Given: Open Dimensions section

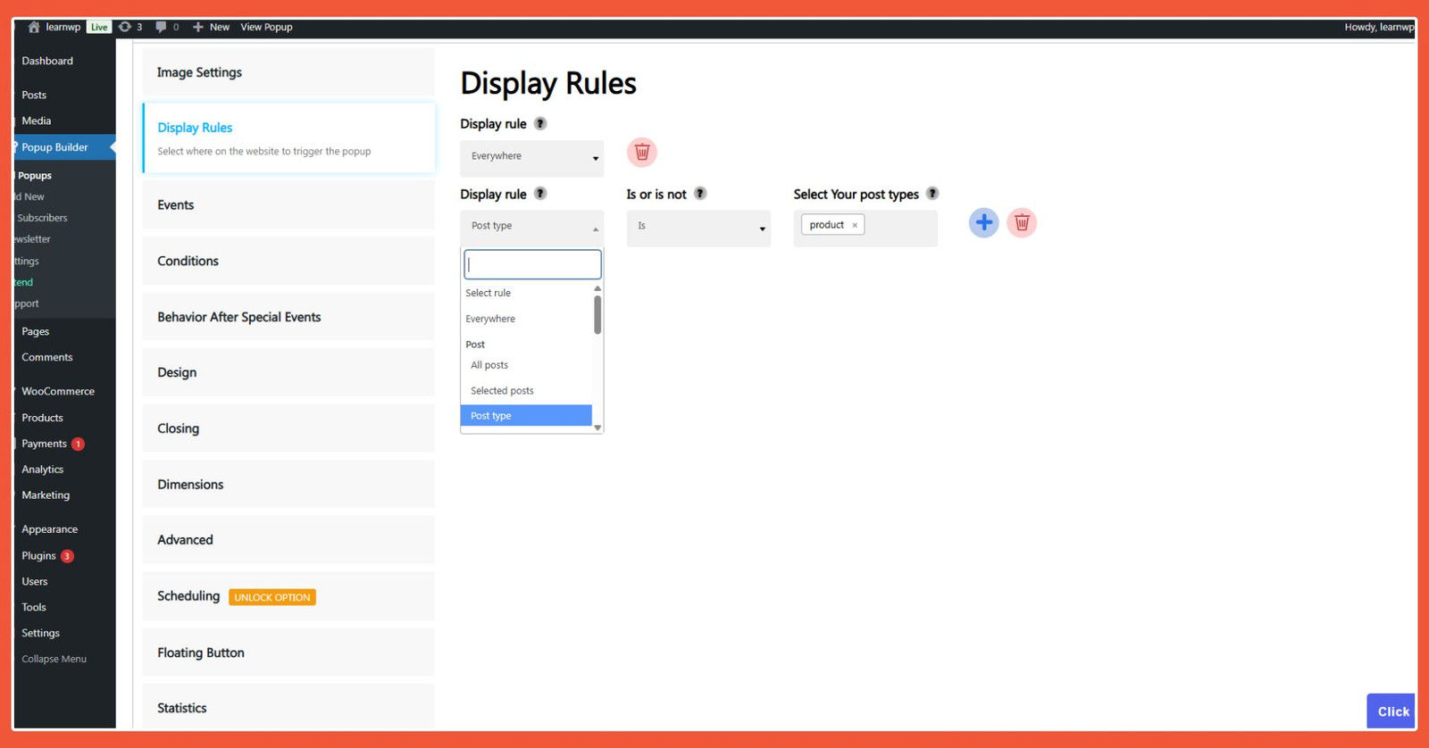Looking at the screenshot, I should (x=288, y=484).
